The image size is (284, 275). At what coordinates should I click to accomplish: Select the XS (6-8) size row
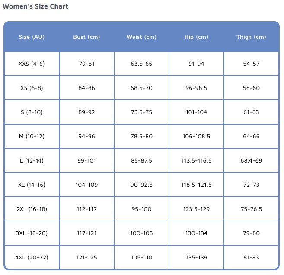point(32,88)
